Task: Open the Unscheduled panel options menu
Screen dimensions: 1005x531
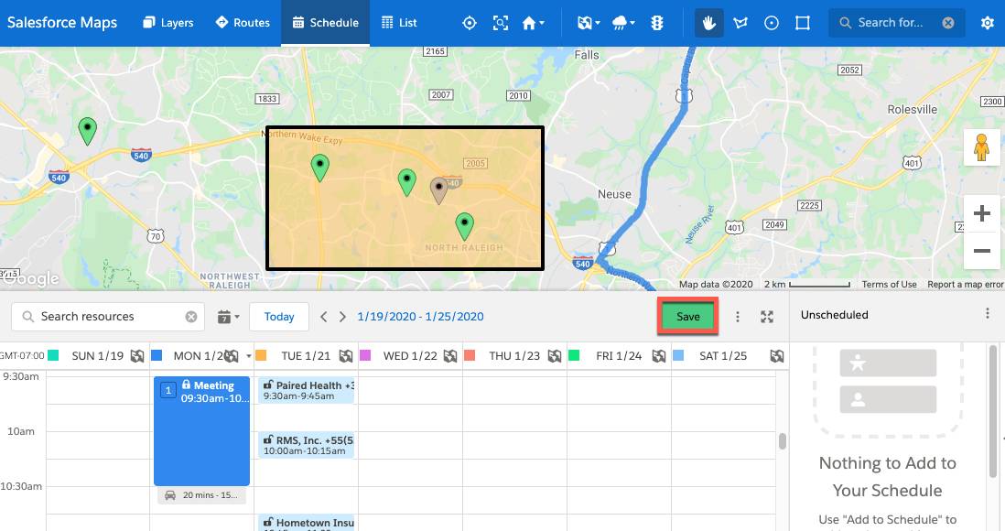Action: [987, 314]
